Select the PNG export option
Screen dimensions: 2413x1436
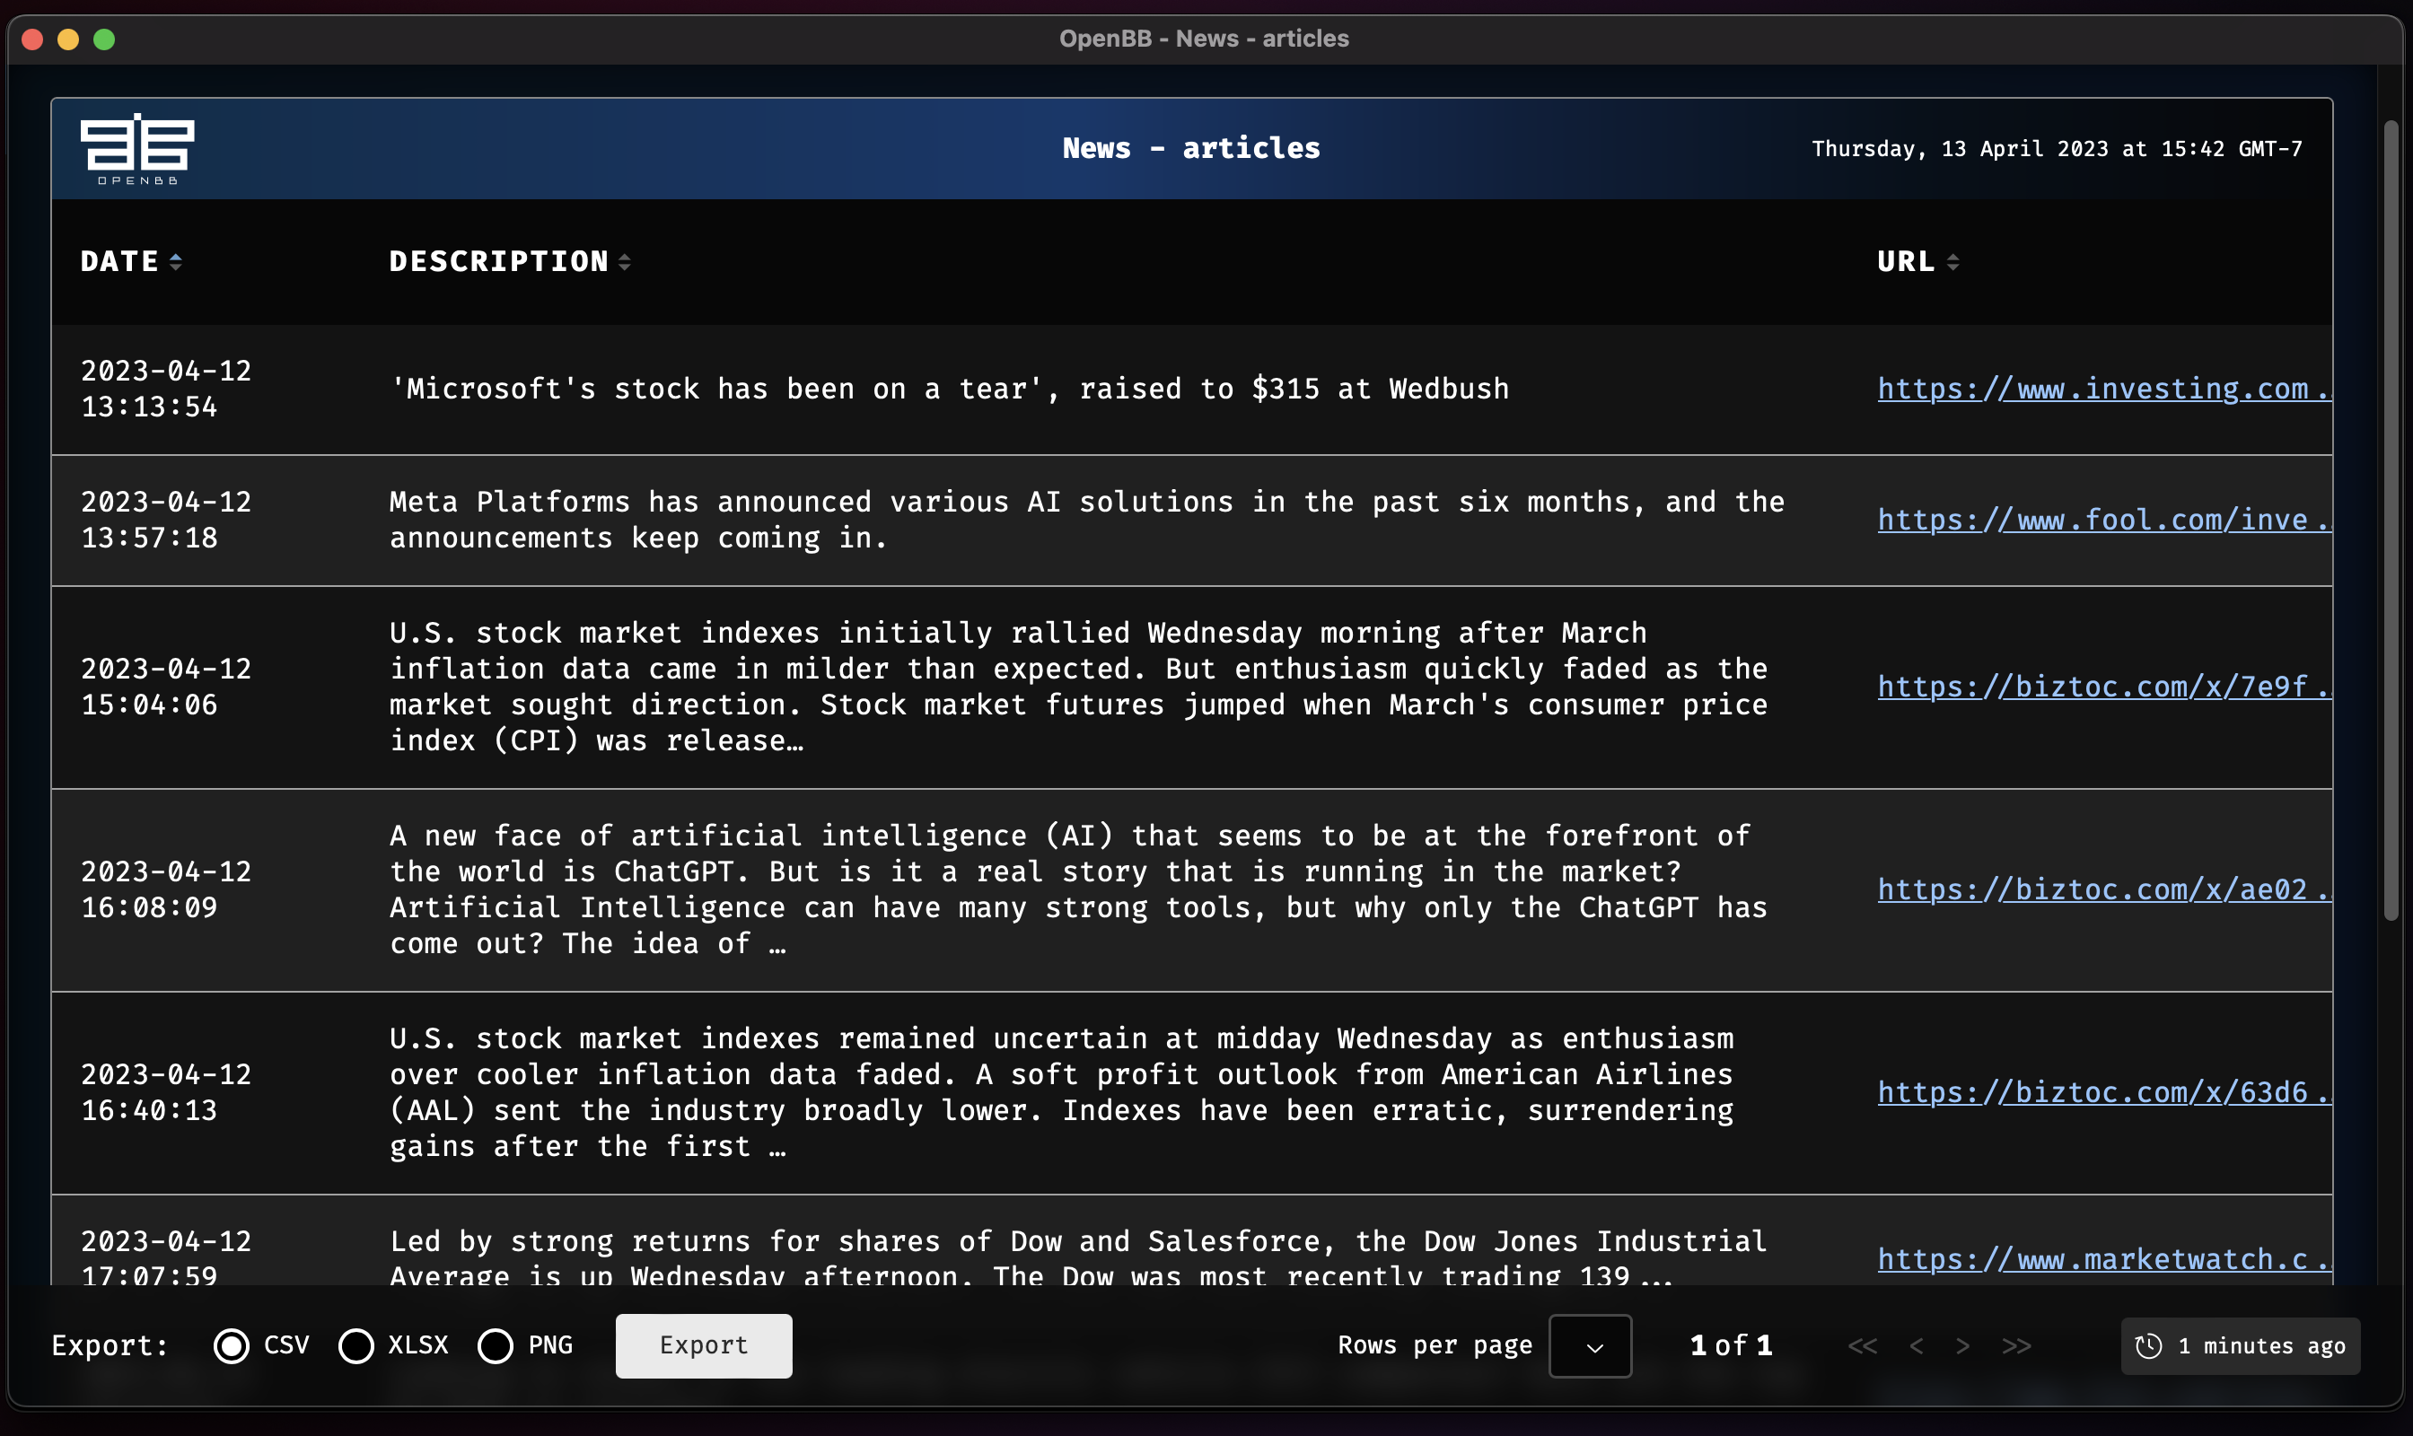(496, 1346)
